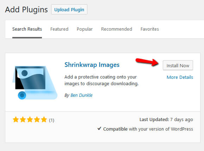
Task: Click the third rating star
Action: pos(30,120)
